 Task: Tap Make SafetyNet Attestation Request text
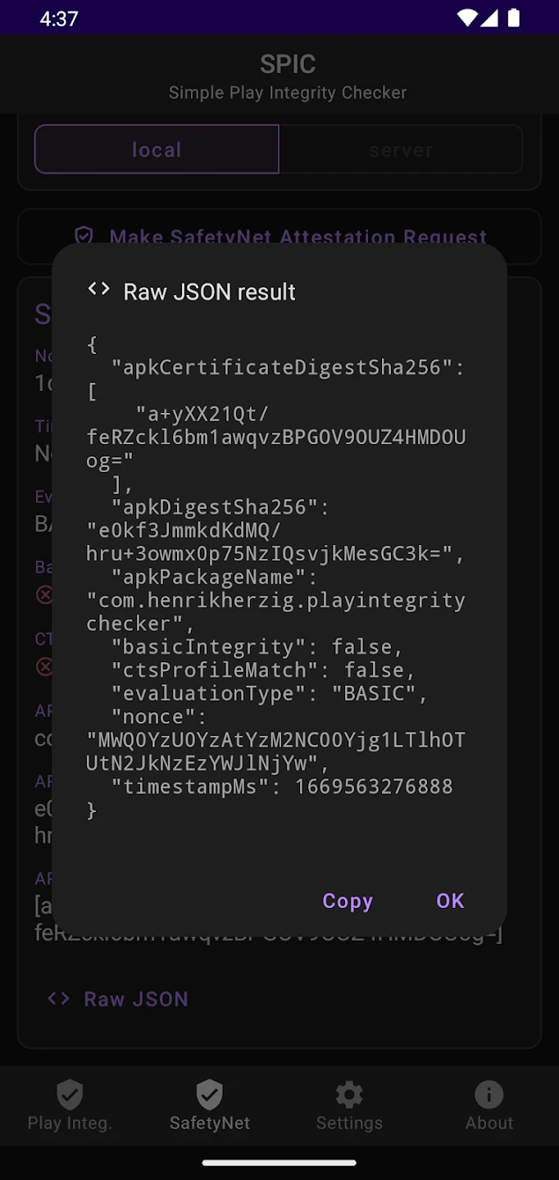(298, 237)
